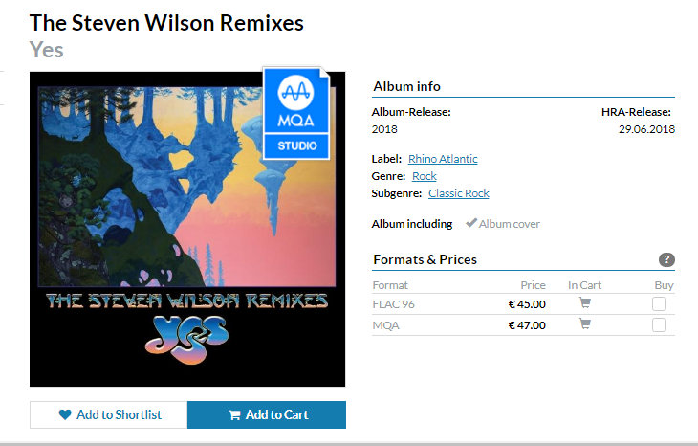Click the Add to Cart button

coord(267,414)
